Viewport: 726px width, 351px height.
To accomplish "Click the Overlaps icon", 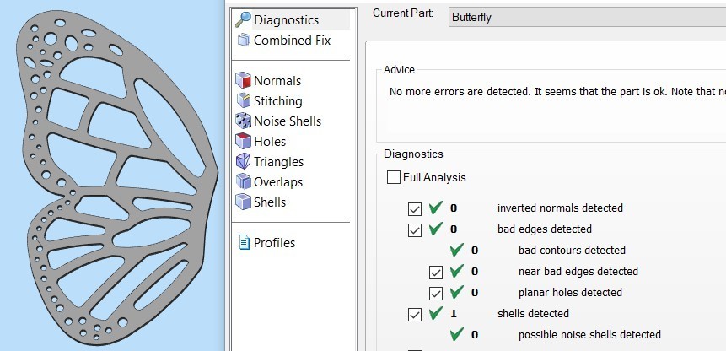I will [243, 182].
